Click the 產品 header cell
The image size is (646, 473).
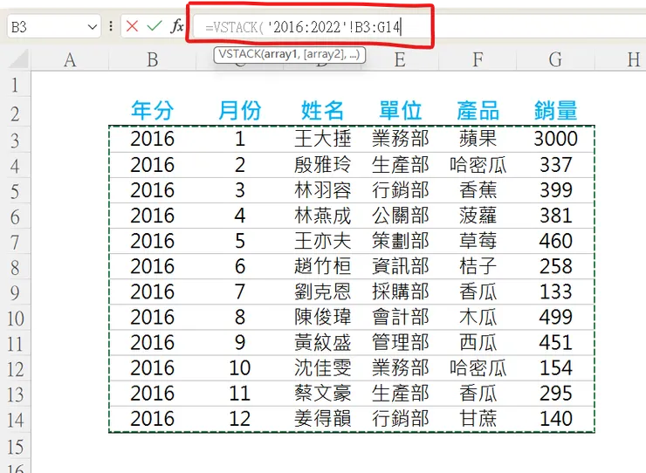click(478, 111)
